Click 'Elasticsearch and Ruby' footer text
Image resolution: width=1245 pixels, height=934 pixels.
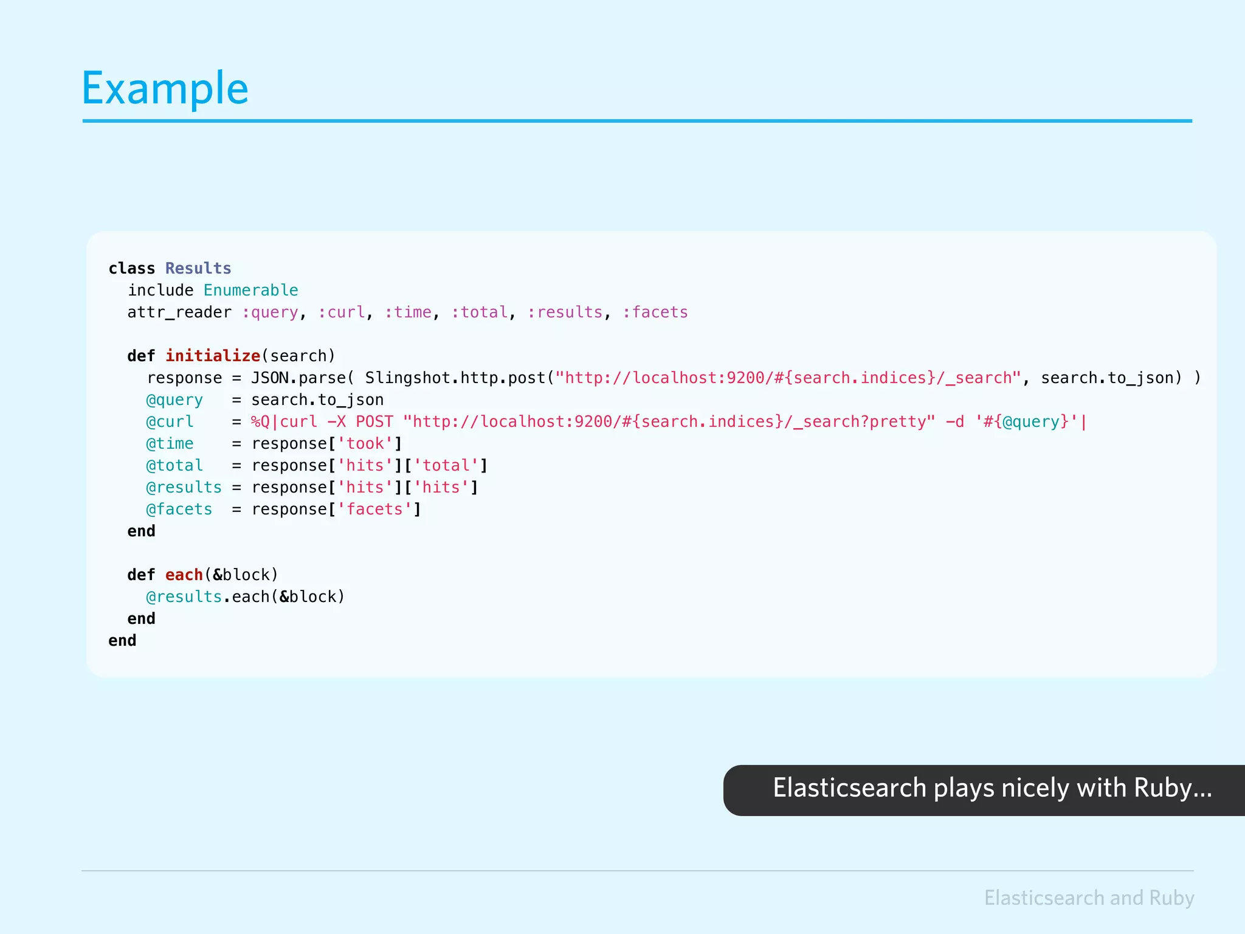[x=1089, y=898]
